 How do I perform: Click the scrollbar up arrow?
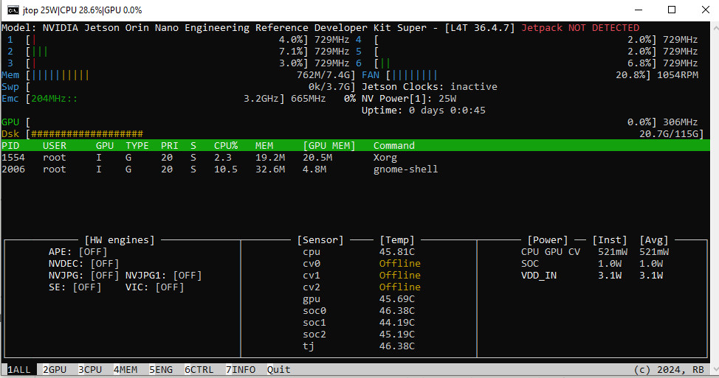(715, 27)
